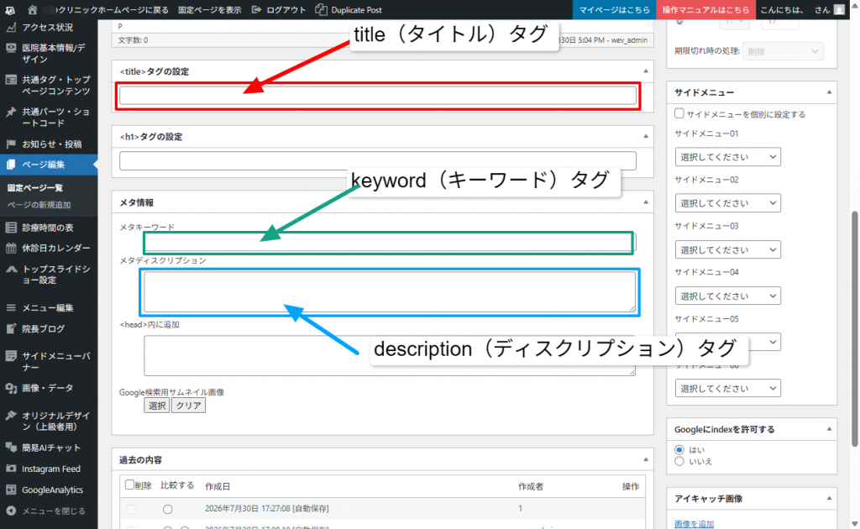This screenshot has width=860, height=529.
Task: Open the アクセス状況 chart icon
Action: (11, 28)
